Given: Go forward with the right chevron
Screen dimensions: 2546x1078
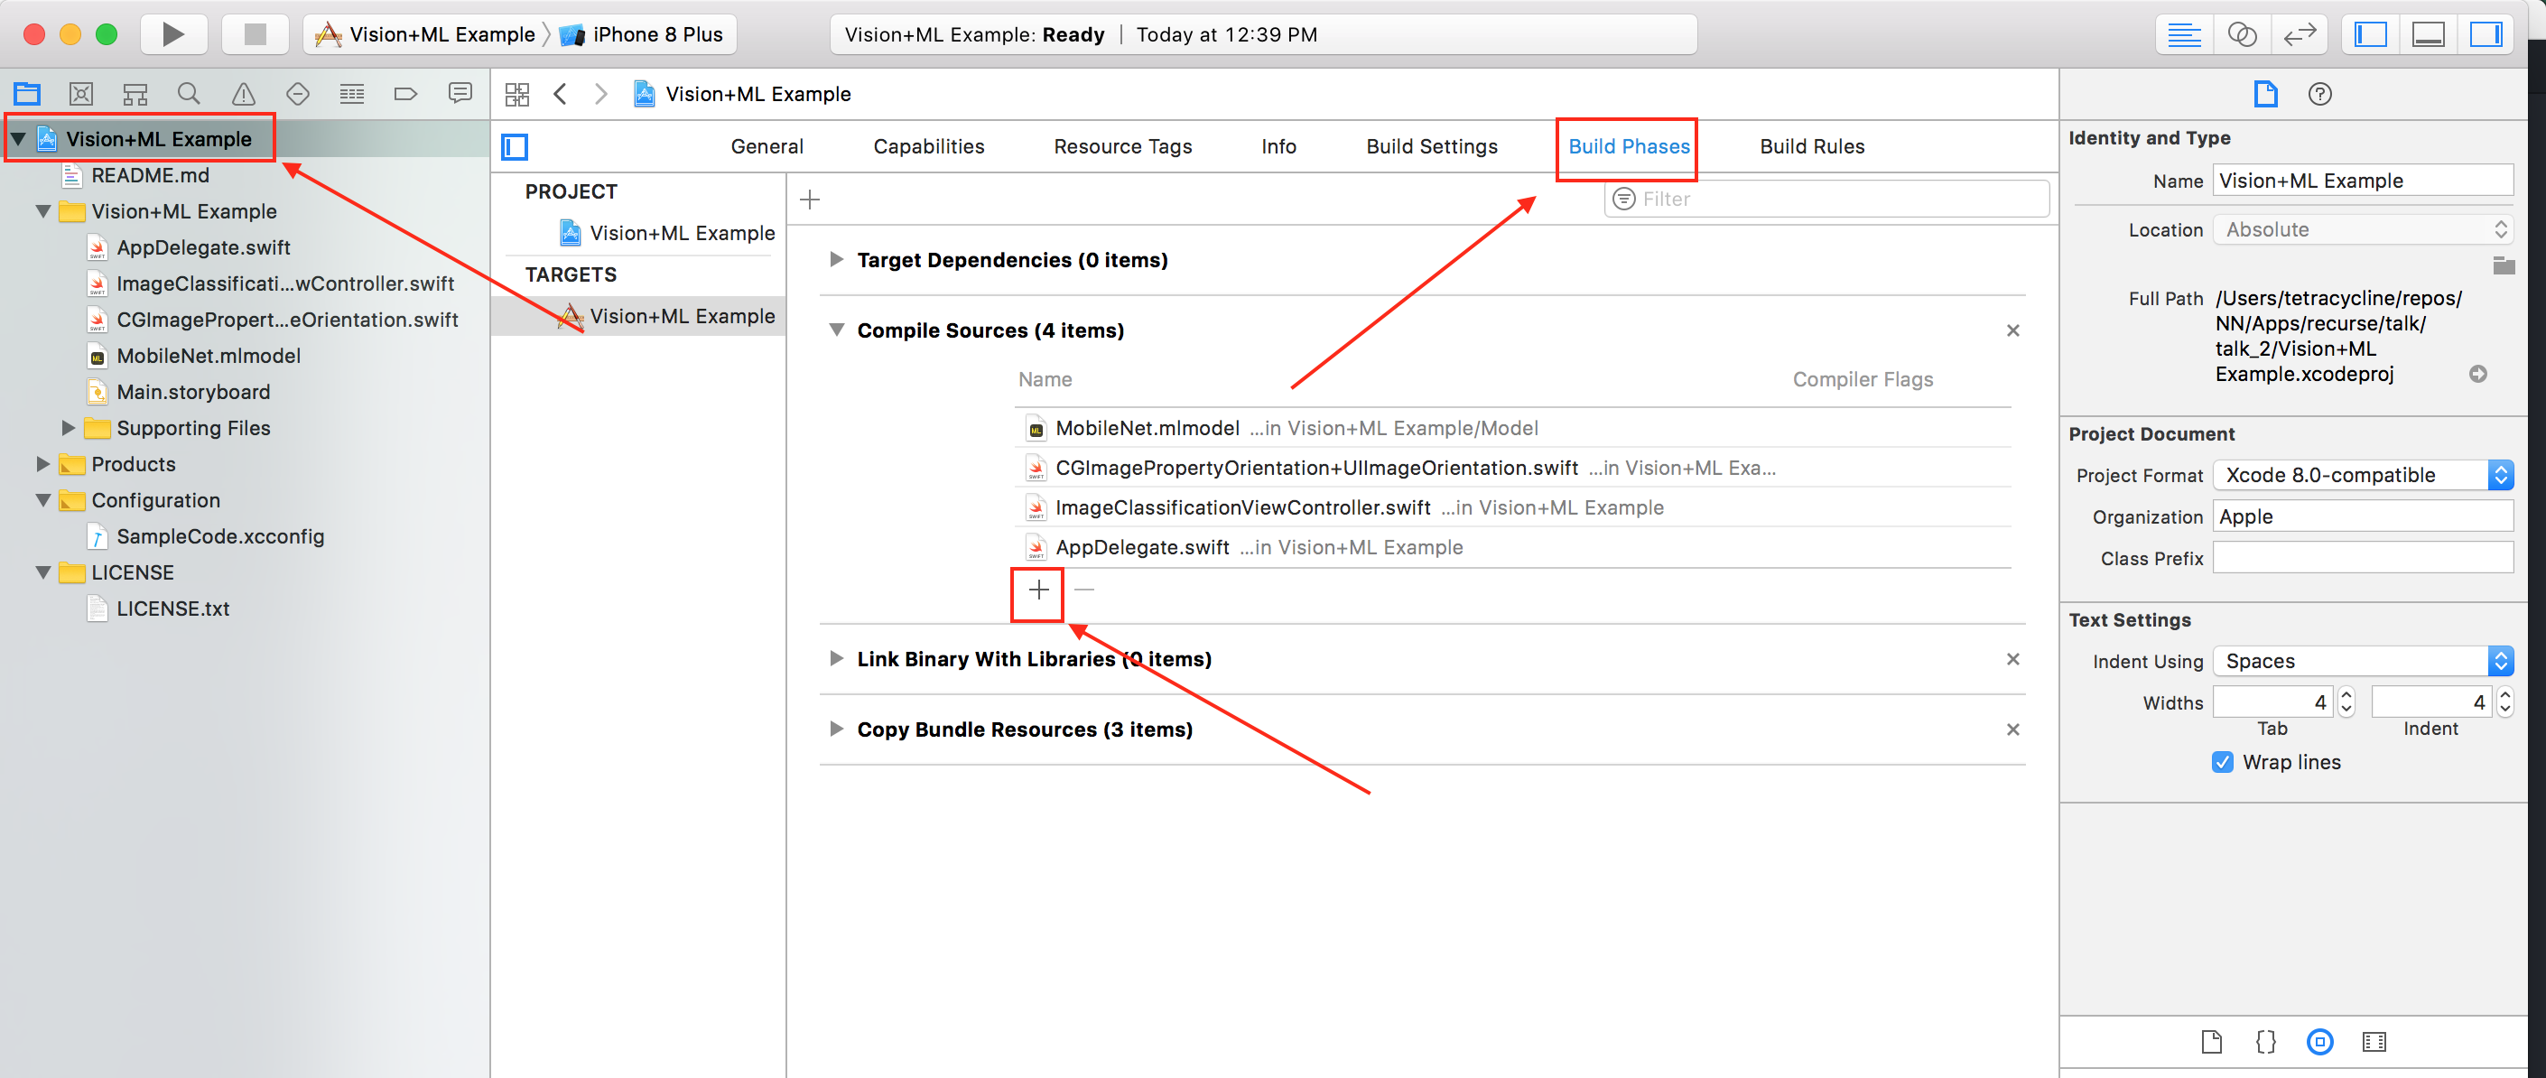Looking at the screenshot, I should pos(601,94).
